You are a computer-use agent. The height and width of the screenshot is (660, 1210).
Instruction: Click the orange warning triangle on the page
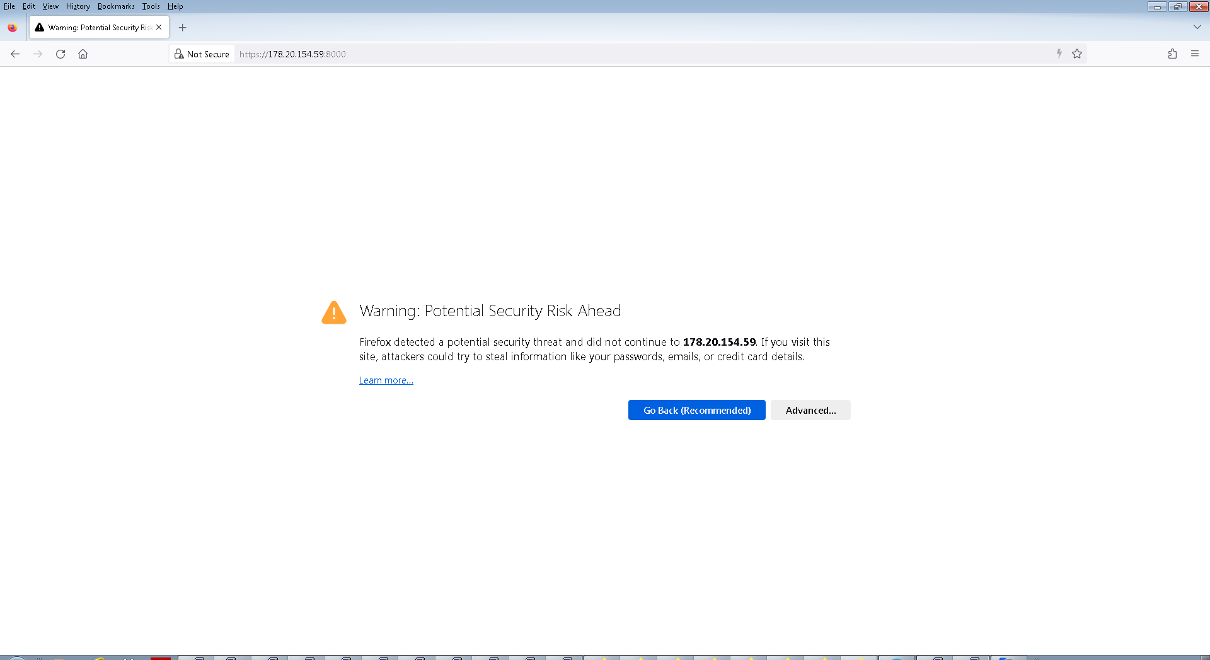[333, 312]
